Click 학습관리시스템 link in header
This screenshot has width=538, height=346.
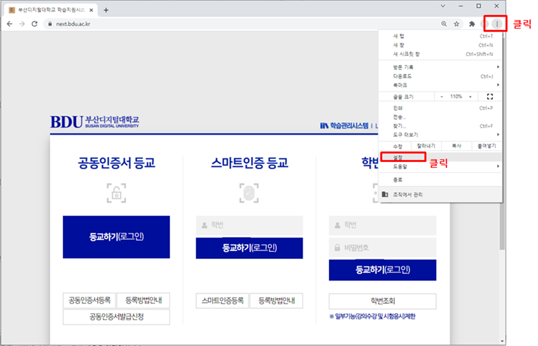pos(344,126)
